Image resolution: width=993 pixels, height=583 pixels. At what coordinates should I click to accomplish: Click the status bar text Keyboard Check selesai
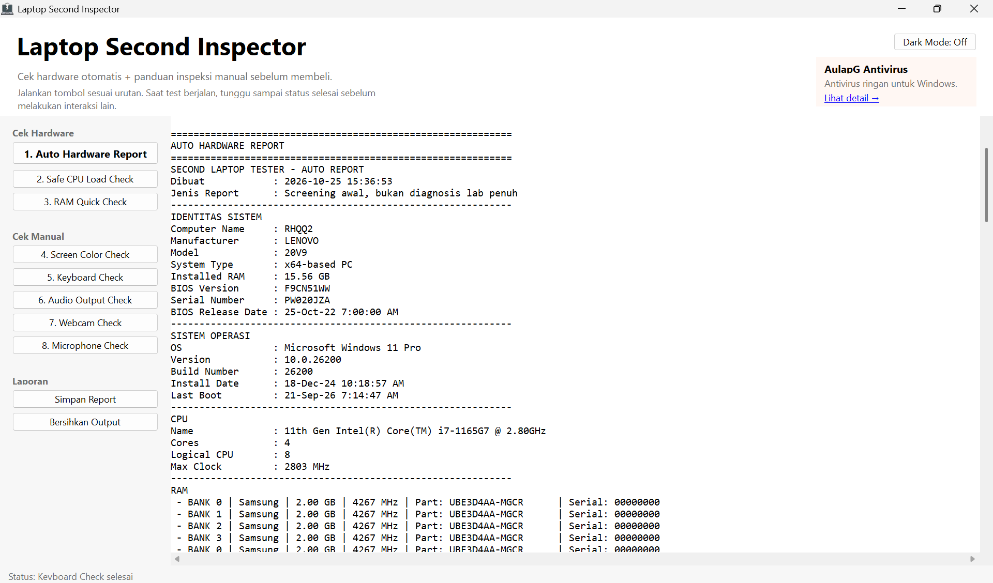click(85, 577)
